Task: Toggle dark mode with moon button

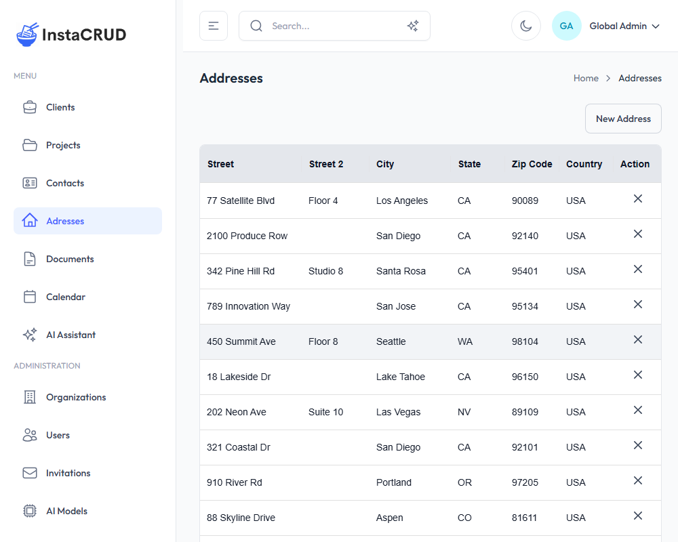Action: pyautogui.click(x=525, y=26)
